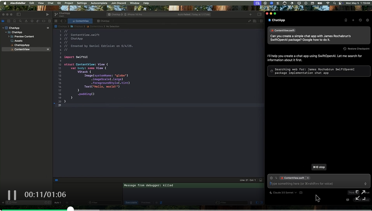Click the bookmark icon in the ChatApp header
Image resolution: width=372 pixels, height=211 pixels.
click(x=346, y=20)
